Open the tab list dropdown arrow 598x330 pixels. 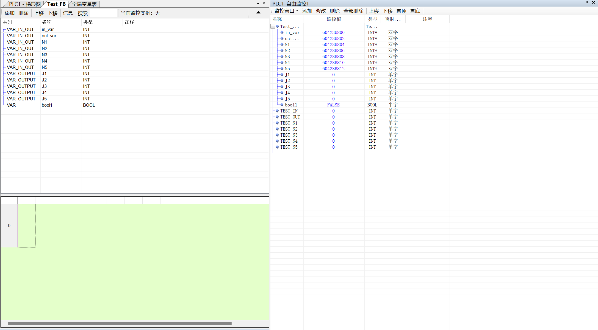coord(258,4)
